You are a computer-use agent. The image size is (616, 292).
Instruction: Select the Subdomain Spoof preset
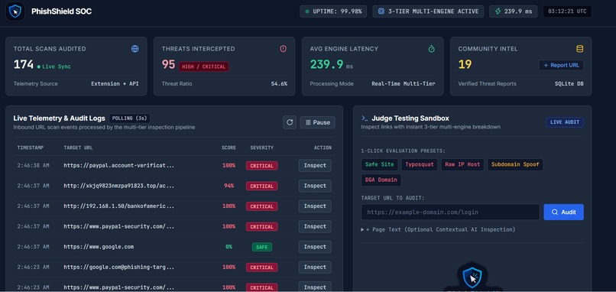pos(515,164)
